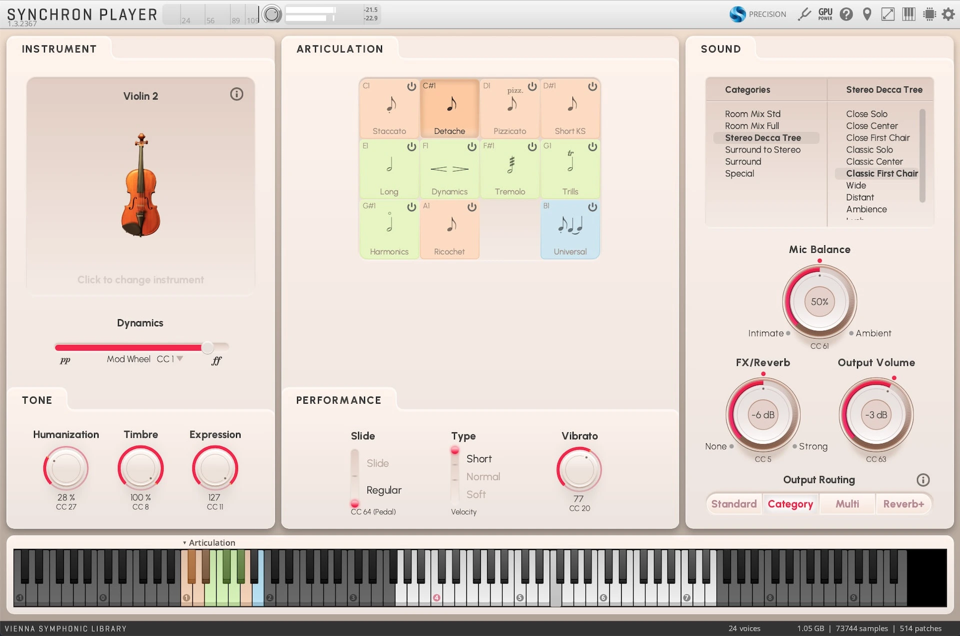
Task: Select the Pizzicato articulation cell
Action: (x=509, y=112)
